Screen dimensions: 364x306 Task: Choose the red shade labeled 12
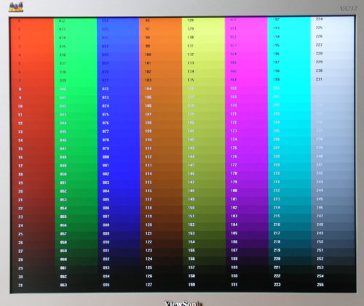32,124
